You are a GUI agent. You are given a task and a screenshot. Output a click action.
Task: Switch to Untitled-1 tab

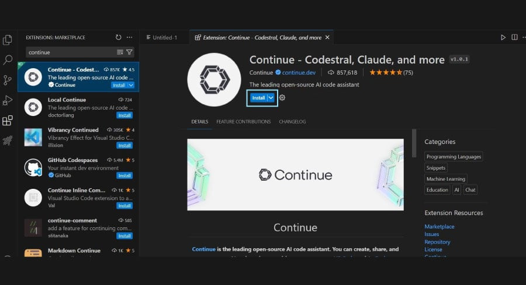(x=162, y=37)
